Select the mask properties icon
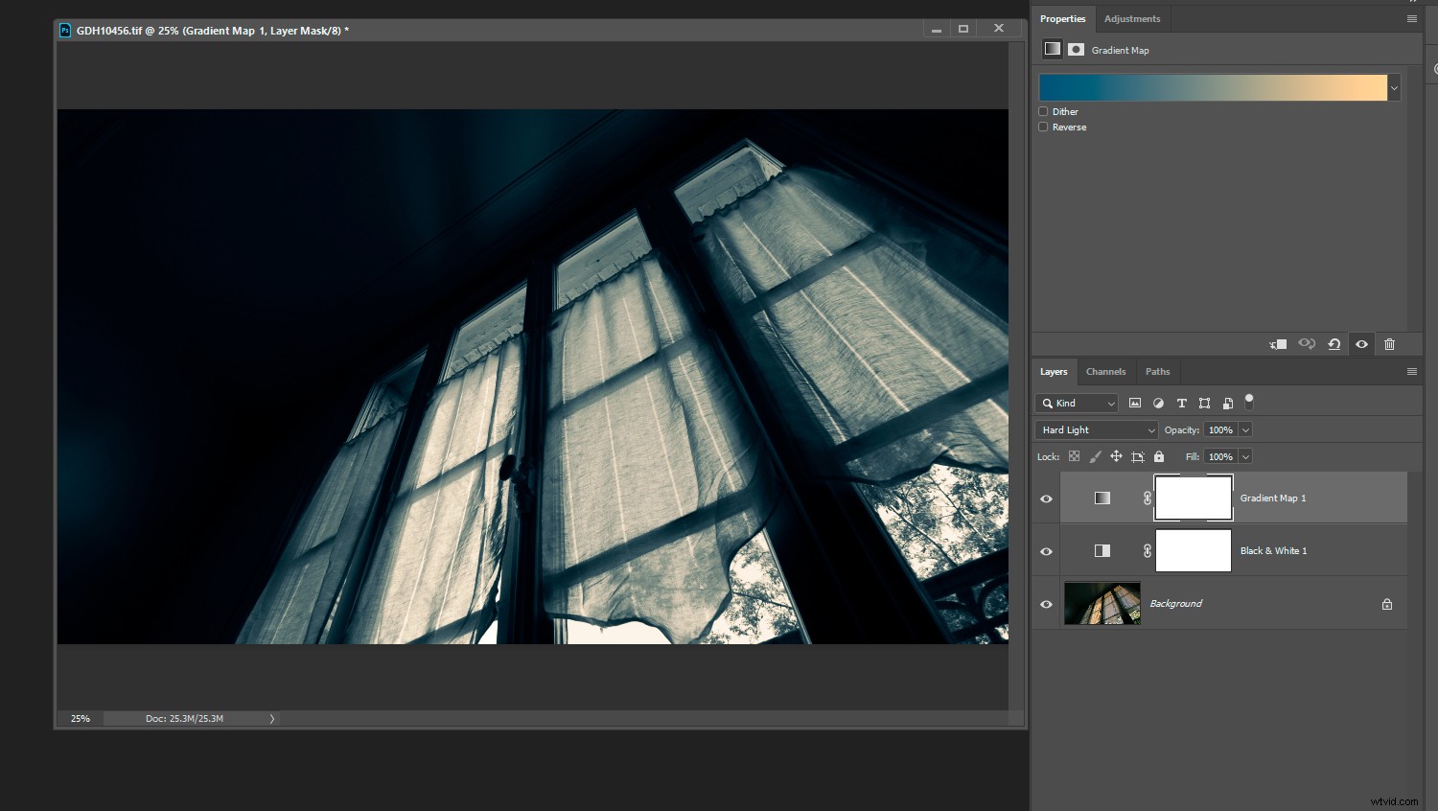1438x811 pixels. (1076, 49)
